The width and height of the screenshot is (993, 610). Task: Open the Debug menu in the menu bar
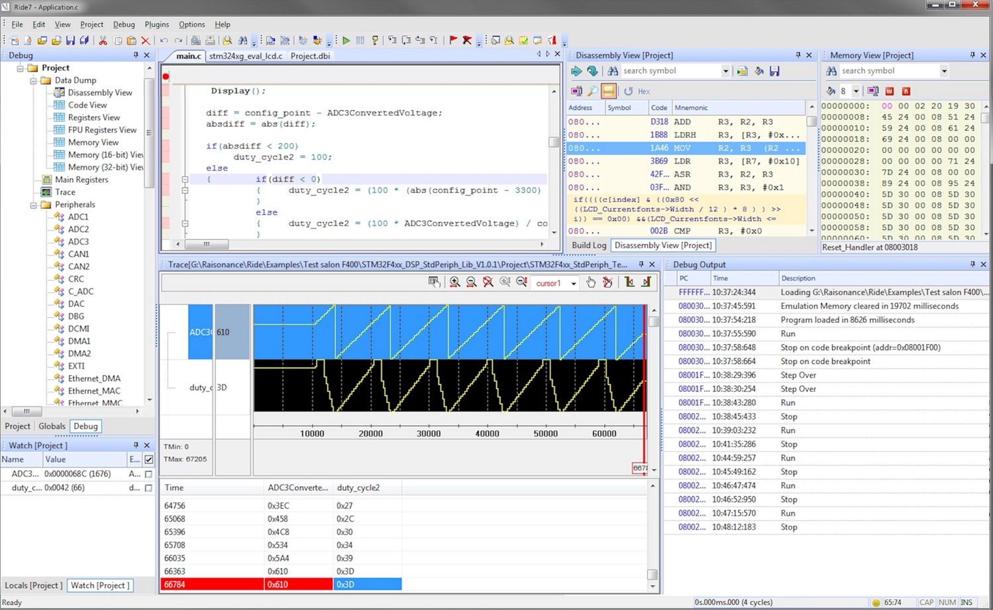124,25
